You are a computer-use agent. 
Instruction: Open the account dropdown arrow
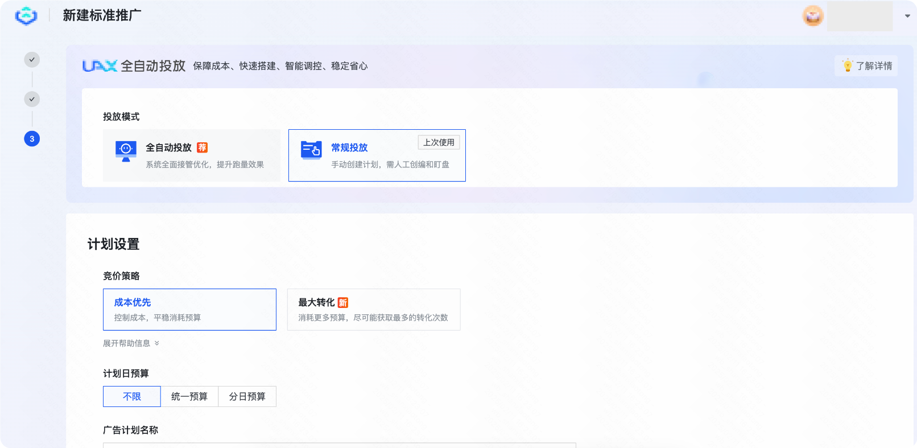pos(907,16)
